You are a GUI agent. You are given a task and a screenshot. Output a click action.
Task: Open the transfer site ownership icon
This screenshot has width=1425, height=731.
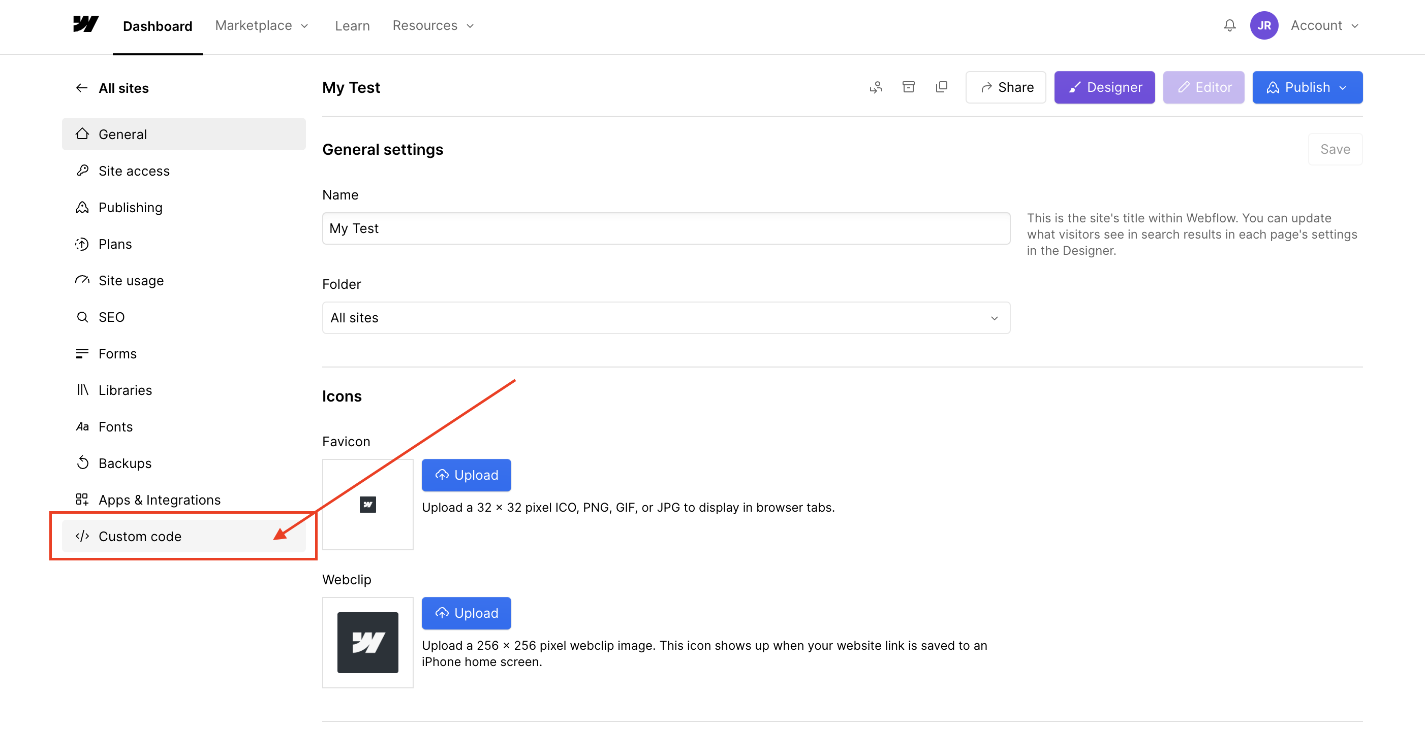point(876,87)
